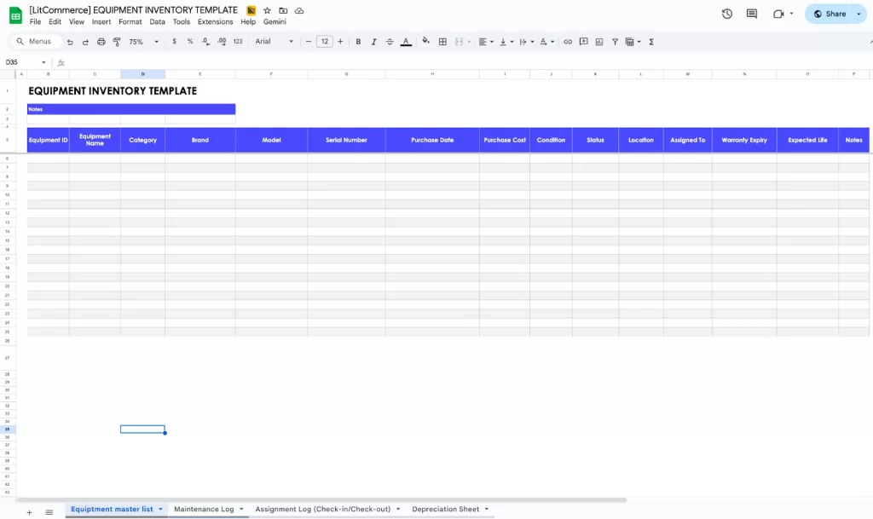Open the Borders tool
This screenshot has height=519, width=873.
click(x=442, y=41)
